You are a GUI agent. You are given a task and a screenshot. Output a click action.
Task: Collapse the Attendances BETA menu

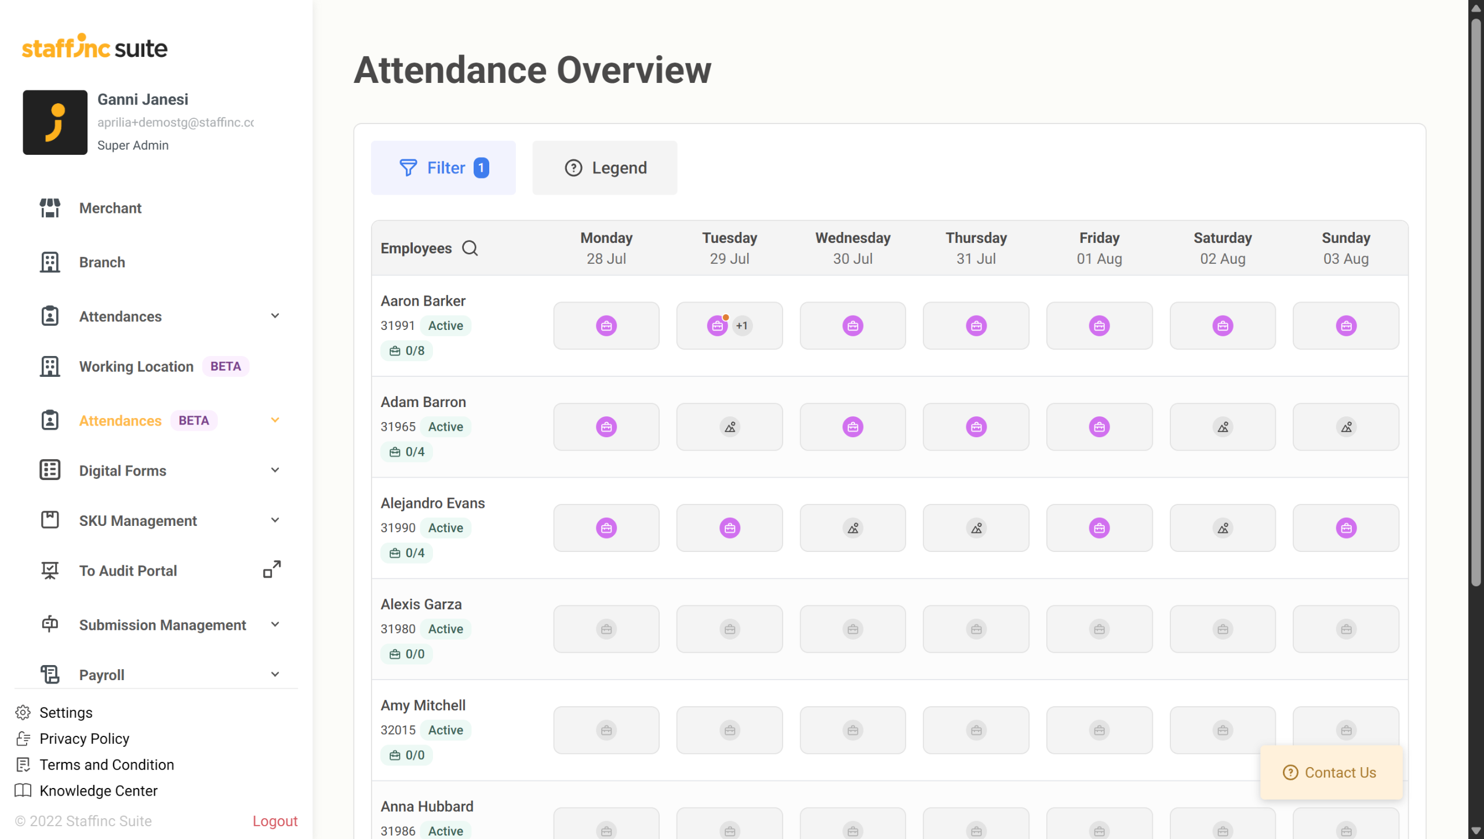(275, 420)
